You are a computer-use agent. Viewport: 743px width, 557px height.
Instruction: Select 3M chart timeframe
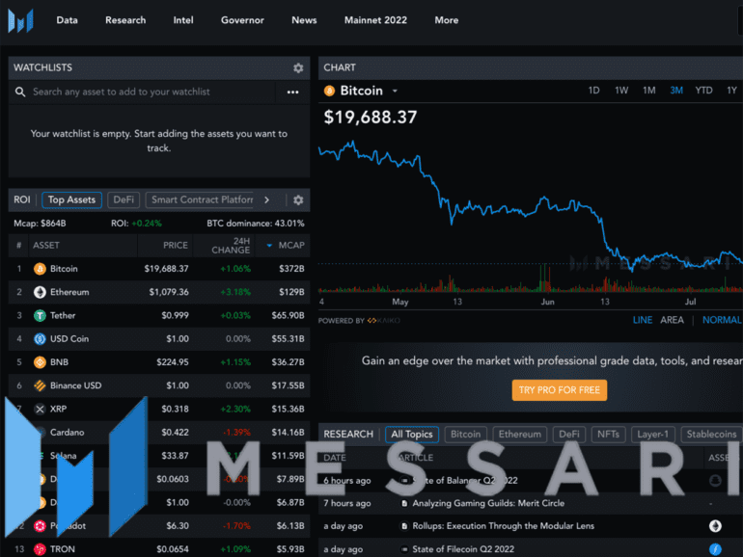point(676,91)
